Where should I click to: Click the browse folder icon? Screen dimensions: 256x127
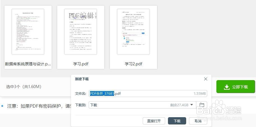[x=202, y=105]
